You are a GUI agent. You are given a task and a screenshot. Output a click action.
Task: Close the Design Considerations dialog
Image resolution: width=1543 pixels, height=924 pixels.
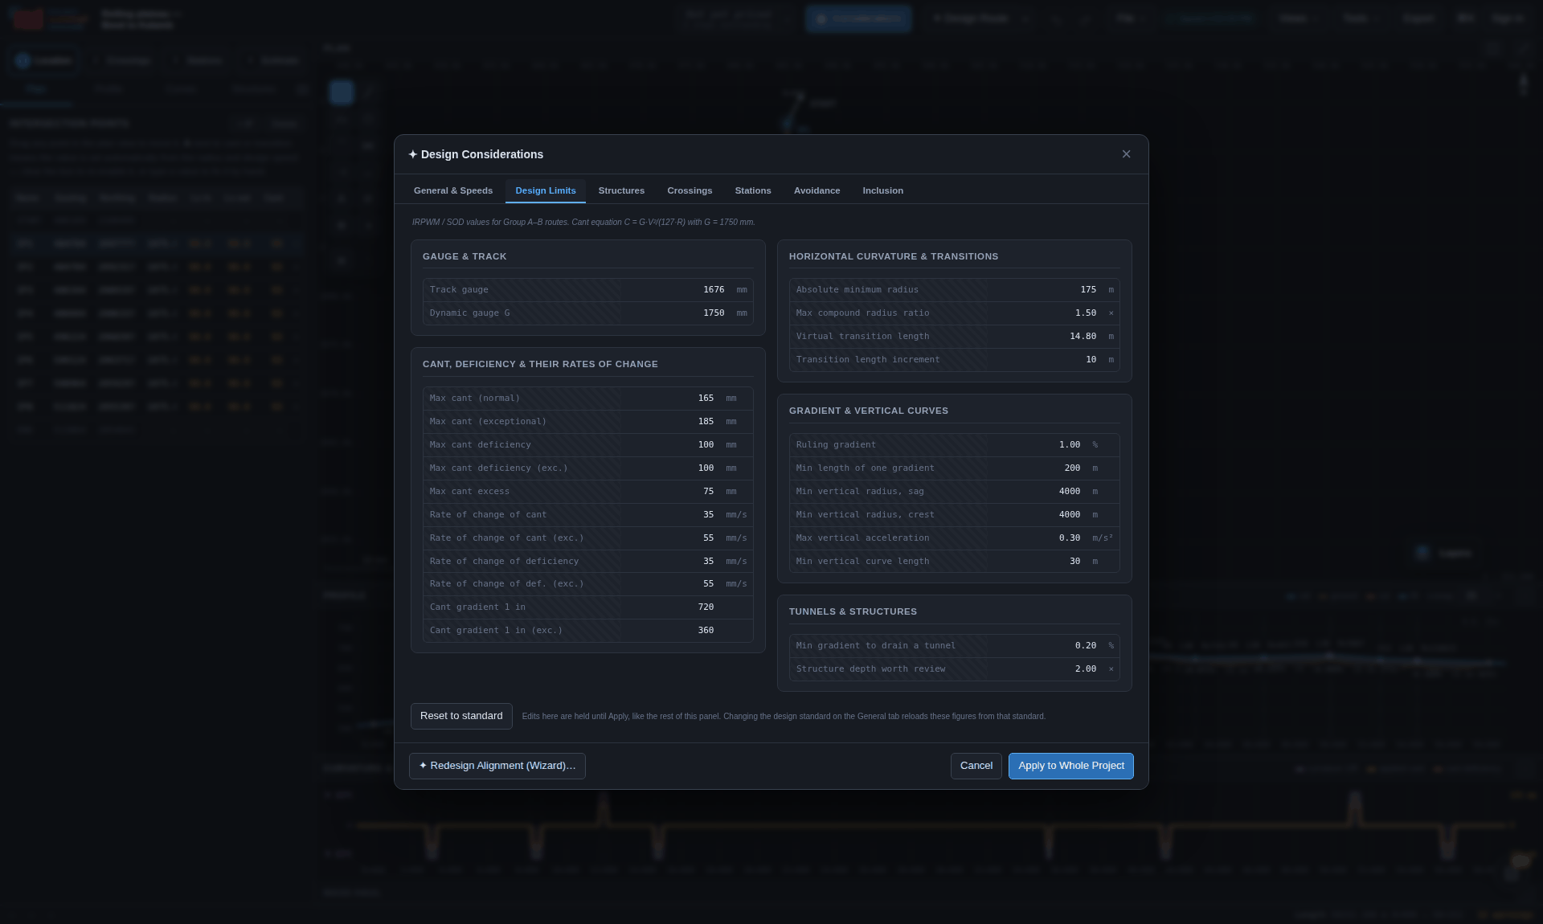point(1126,154)
